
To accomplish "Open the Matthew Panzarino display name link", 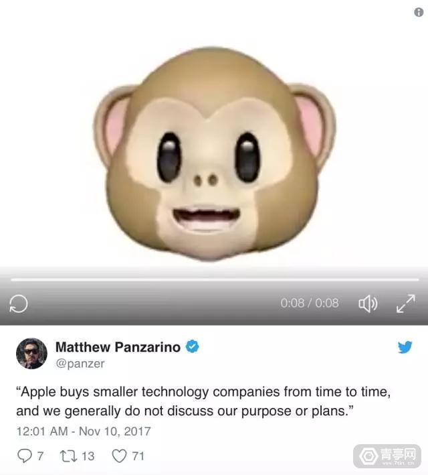I will (118, 347).
